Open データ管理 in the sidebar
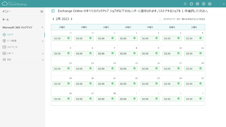The width and height of the screenshot is (226, 127). coord(12,41)
